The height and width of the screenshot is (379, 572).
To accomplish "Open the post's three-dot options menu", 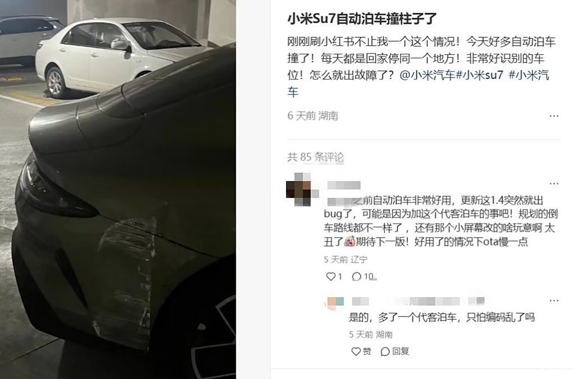I will click(554, 116).
